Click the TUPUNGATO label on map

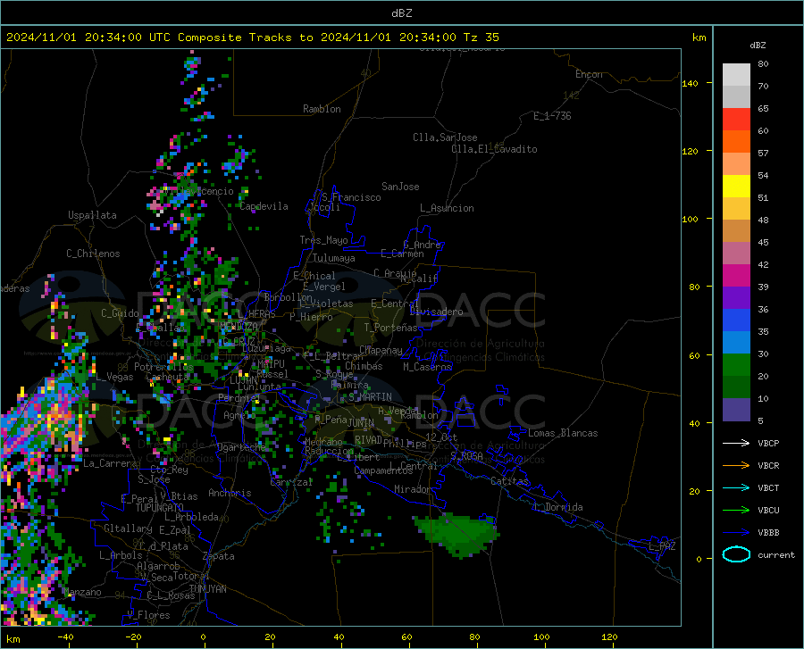[x=160, y=508]
